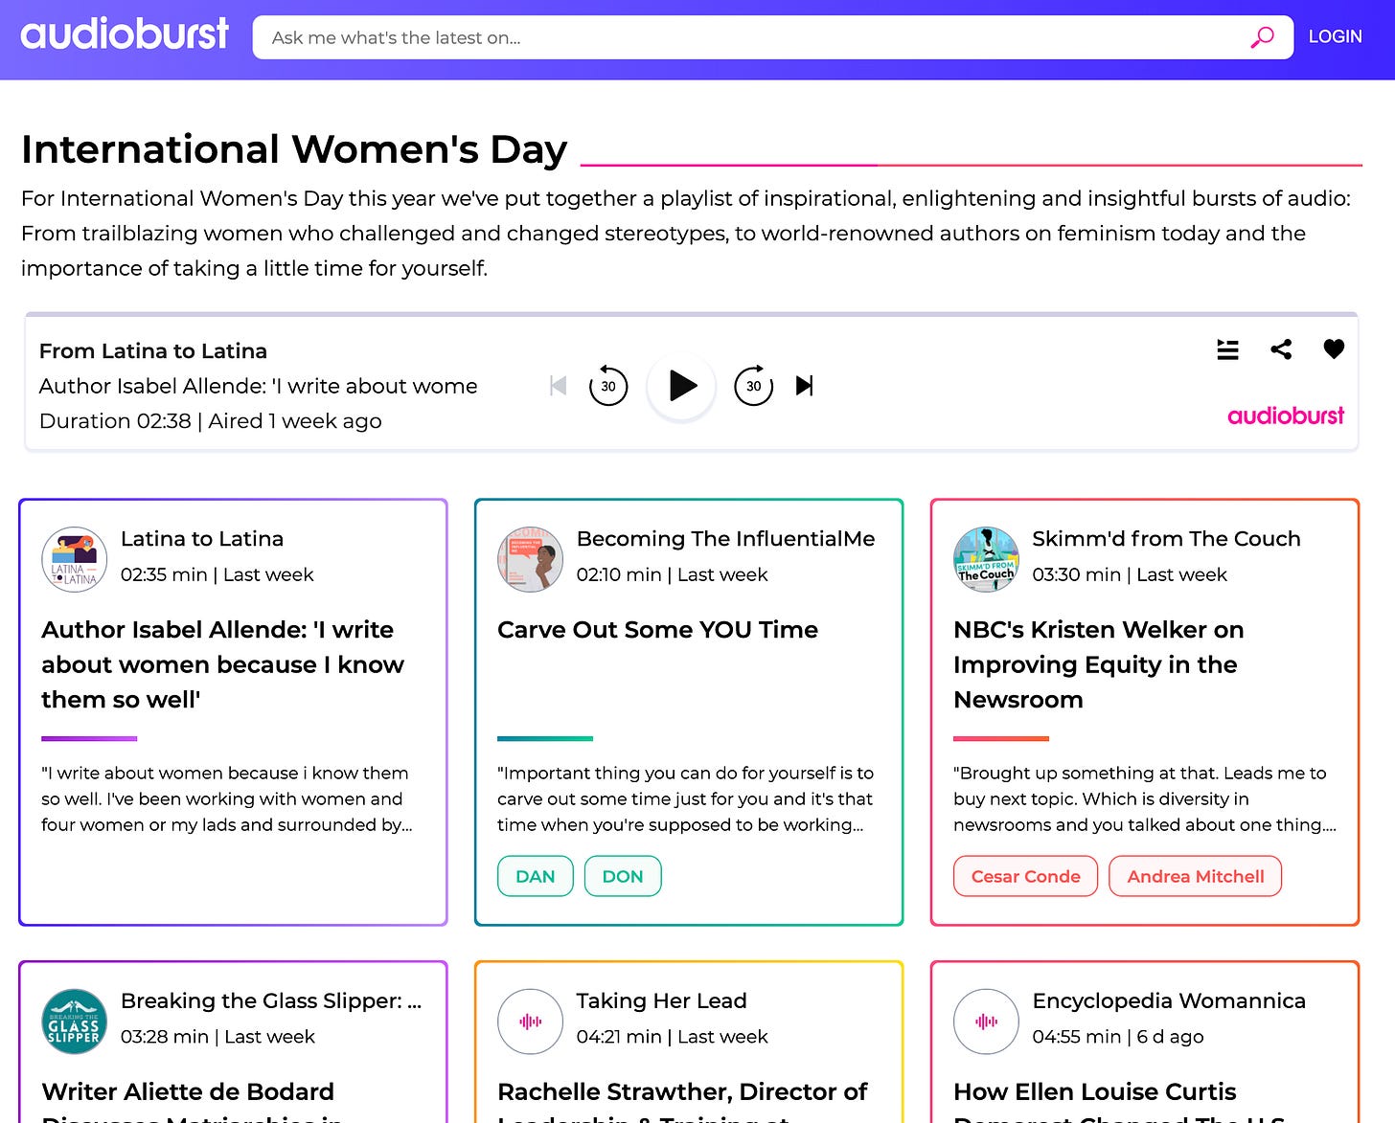Open the 'Skimm'd from The Couch' show name
The width and height of the screenshot is (1395, 1123).
pyautogui.click(x=1166, y=539)
